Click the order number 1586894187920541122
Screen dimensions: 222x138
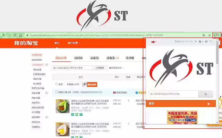91,92
